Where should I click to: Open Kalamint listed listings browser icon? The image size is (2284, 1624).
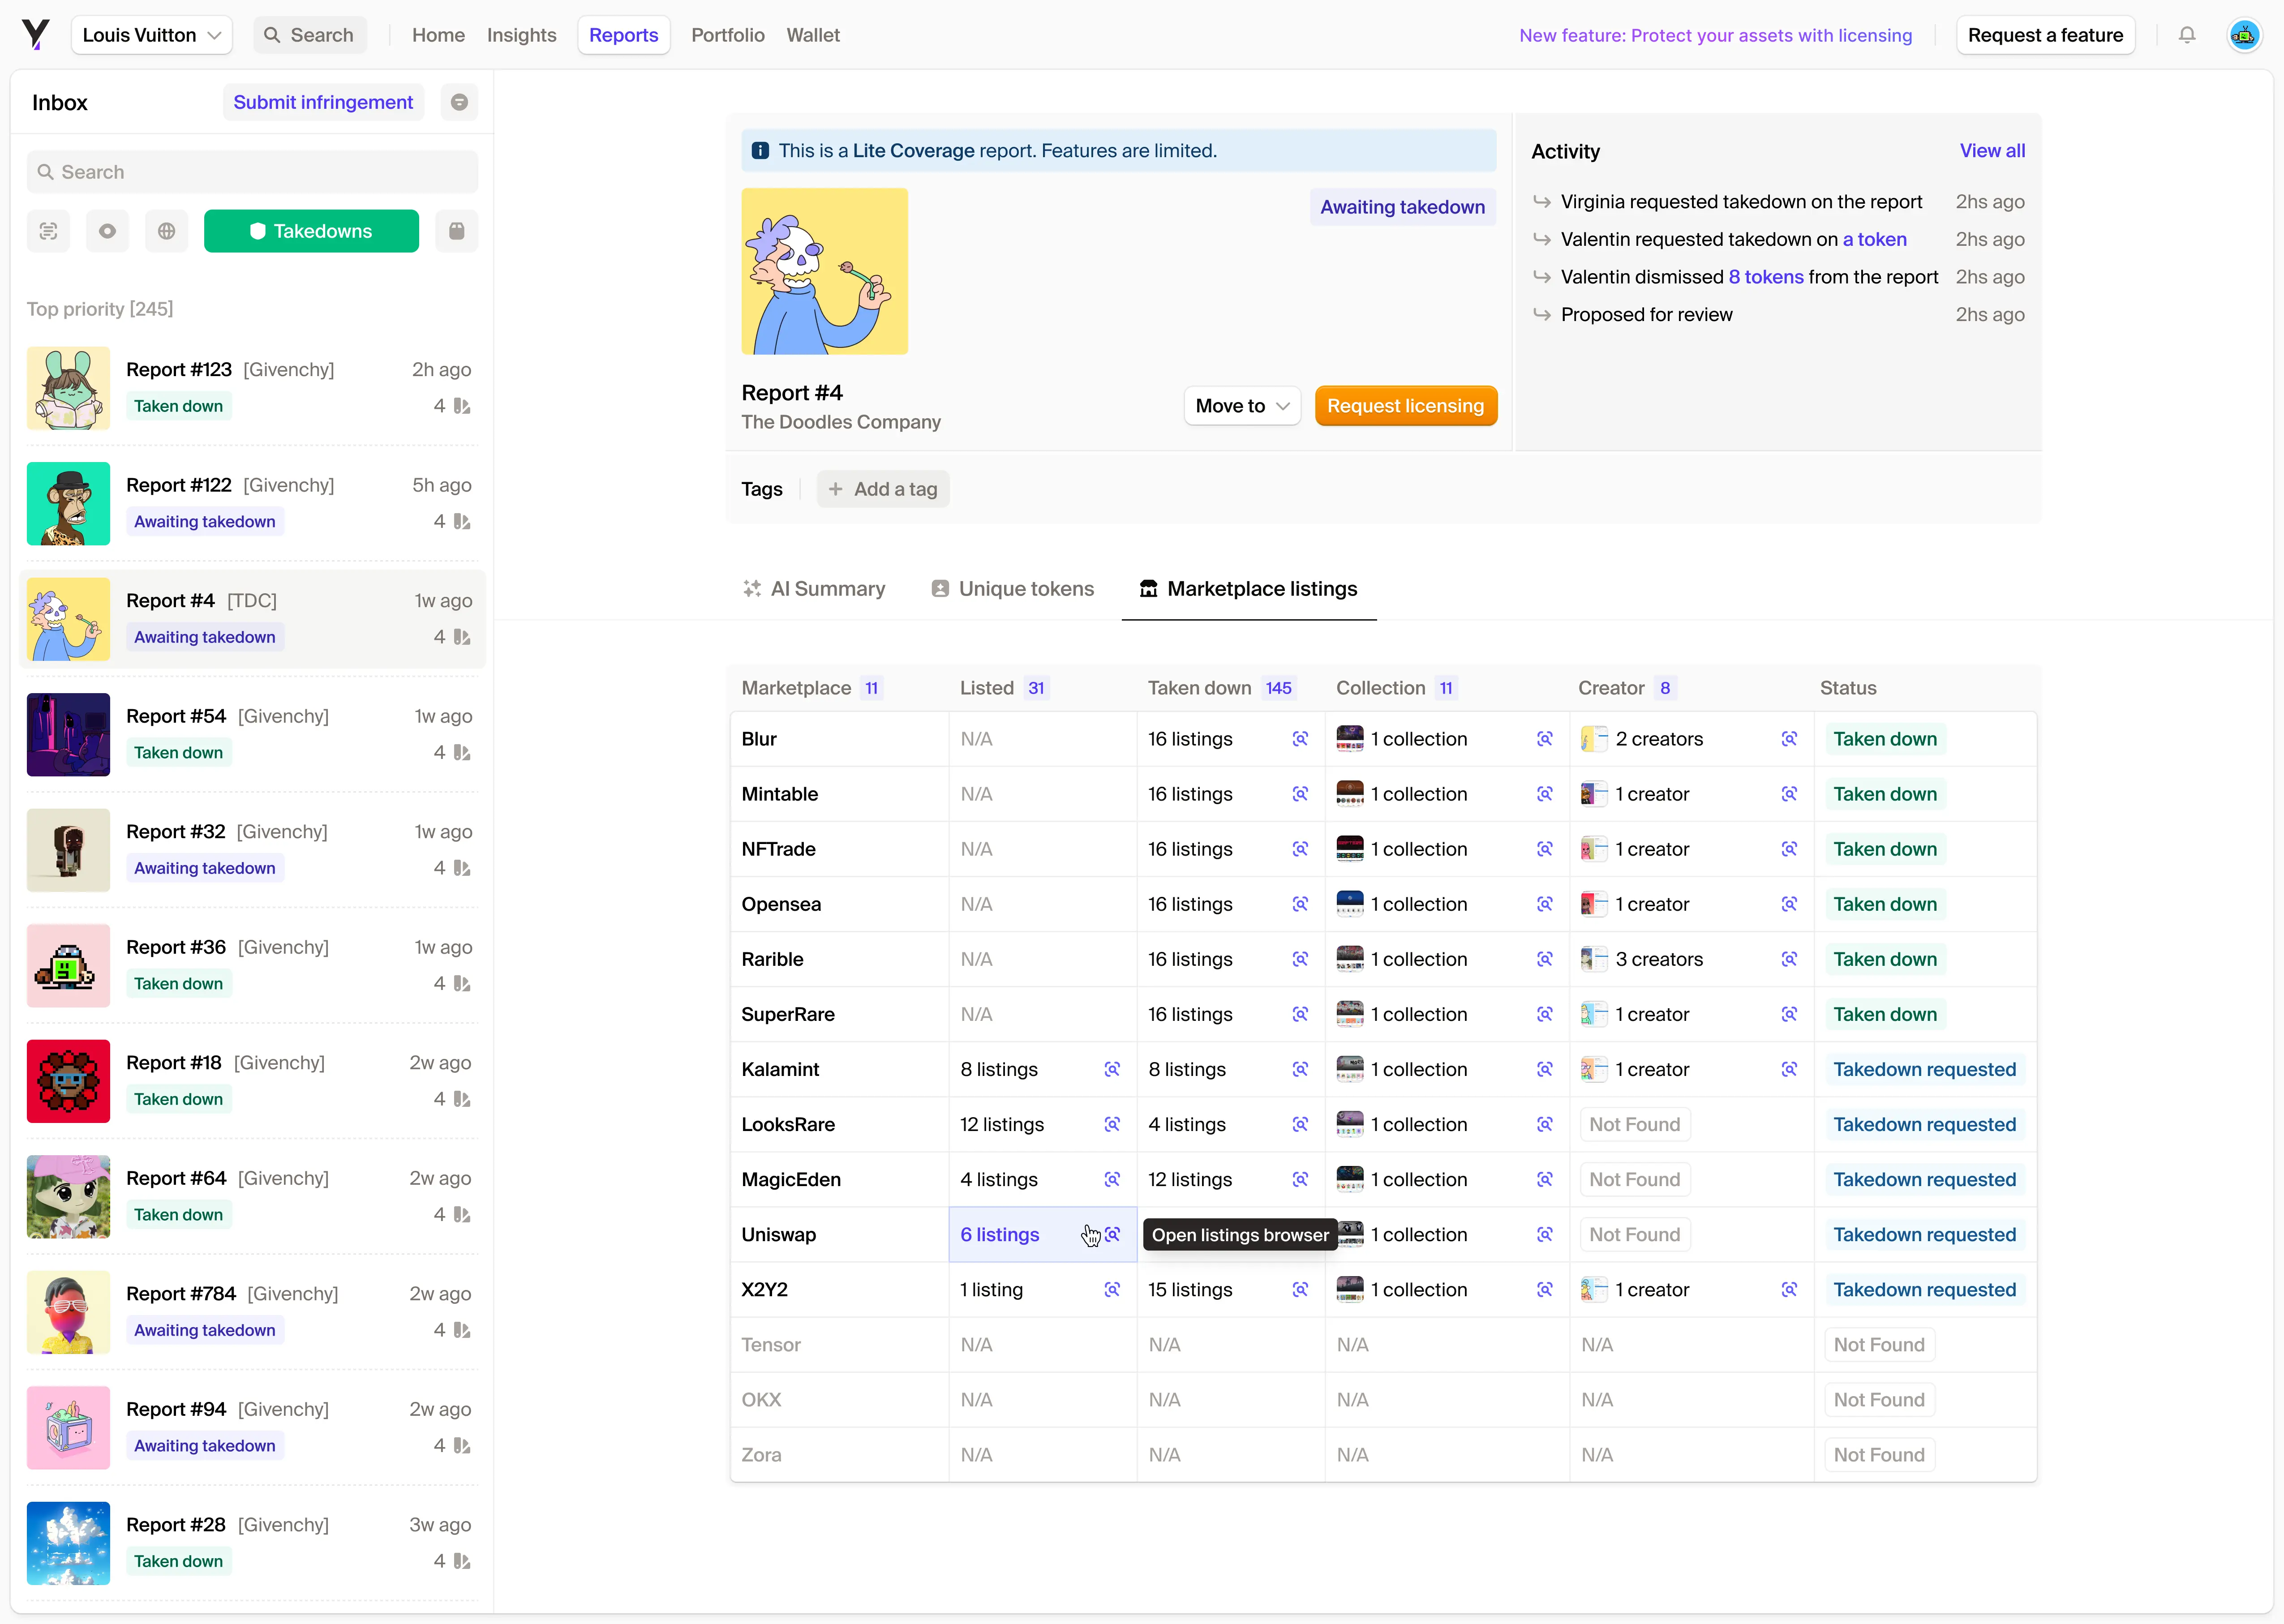tap(1112, 1069)
